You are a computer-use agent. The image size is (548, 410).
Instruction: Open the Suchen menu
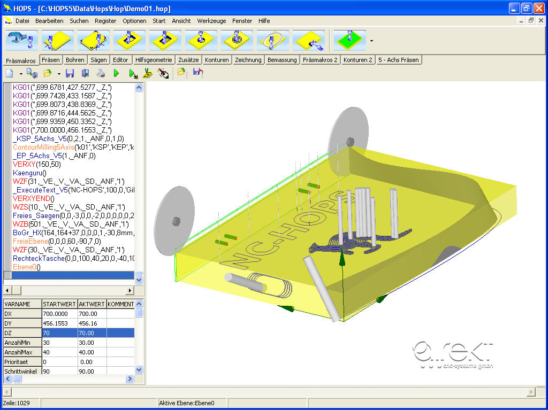click(79, 21)
